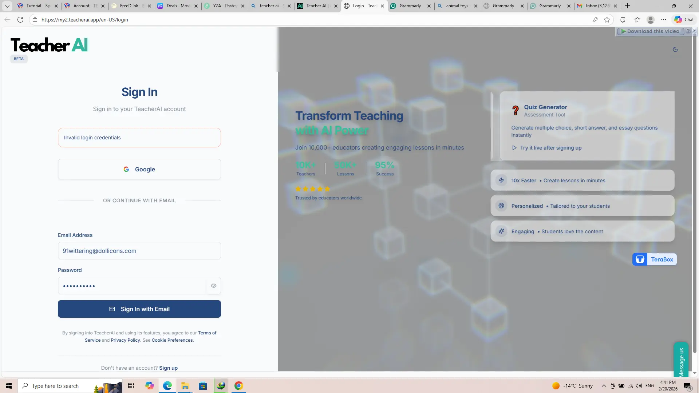Open Microsoft Edge taskbar icon

pyautogui.click(x=167, y=386)
